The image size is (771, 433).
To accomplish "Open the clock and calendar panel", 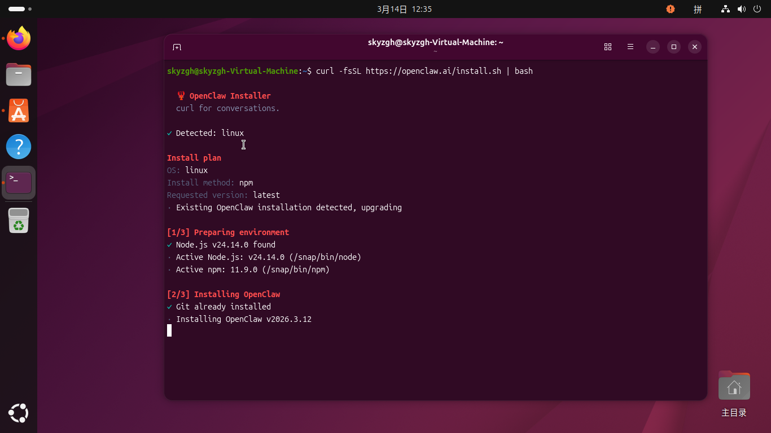I will click(x=404, y=9).
